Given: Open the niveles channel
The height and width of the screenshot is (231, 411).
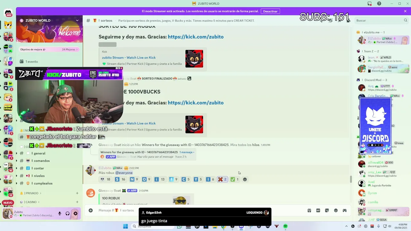Looking at the screenshot, I should (x=49, y=176).
